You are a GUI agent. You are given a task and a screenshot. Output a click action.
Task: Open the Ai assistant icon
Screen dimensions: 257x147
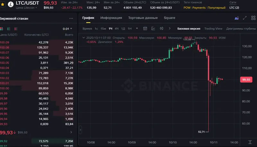point(236,18)
